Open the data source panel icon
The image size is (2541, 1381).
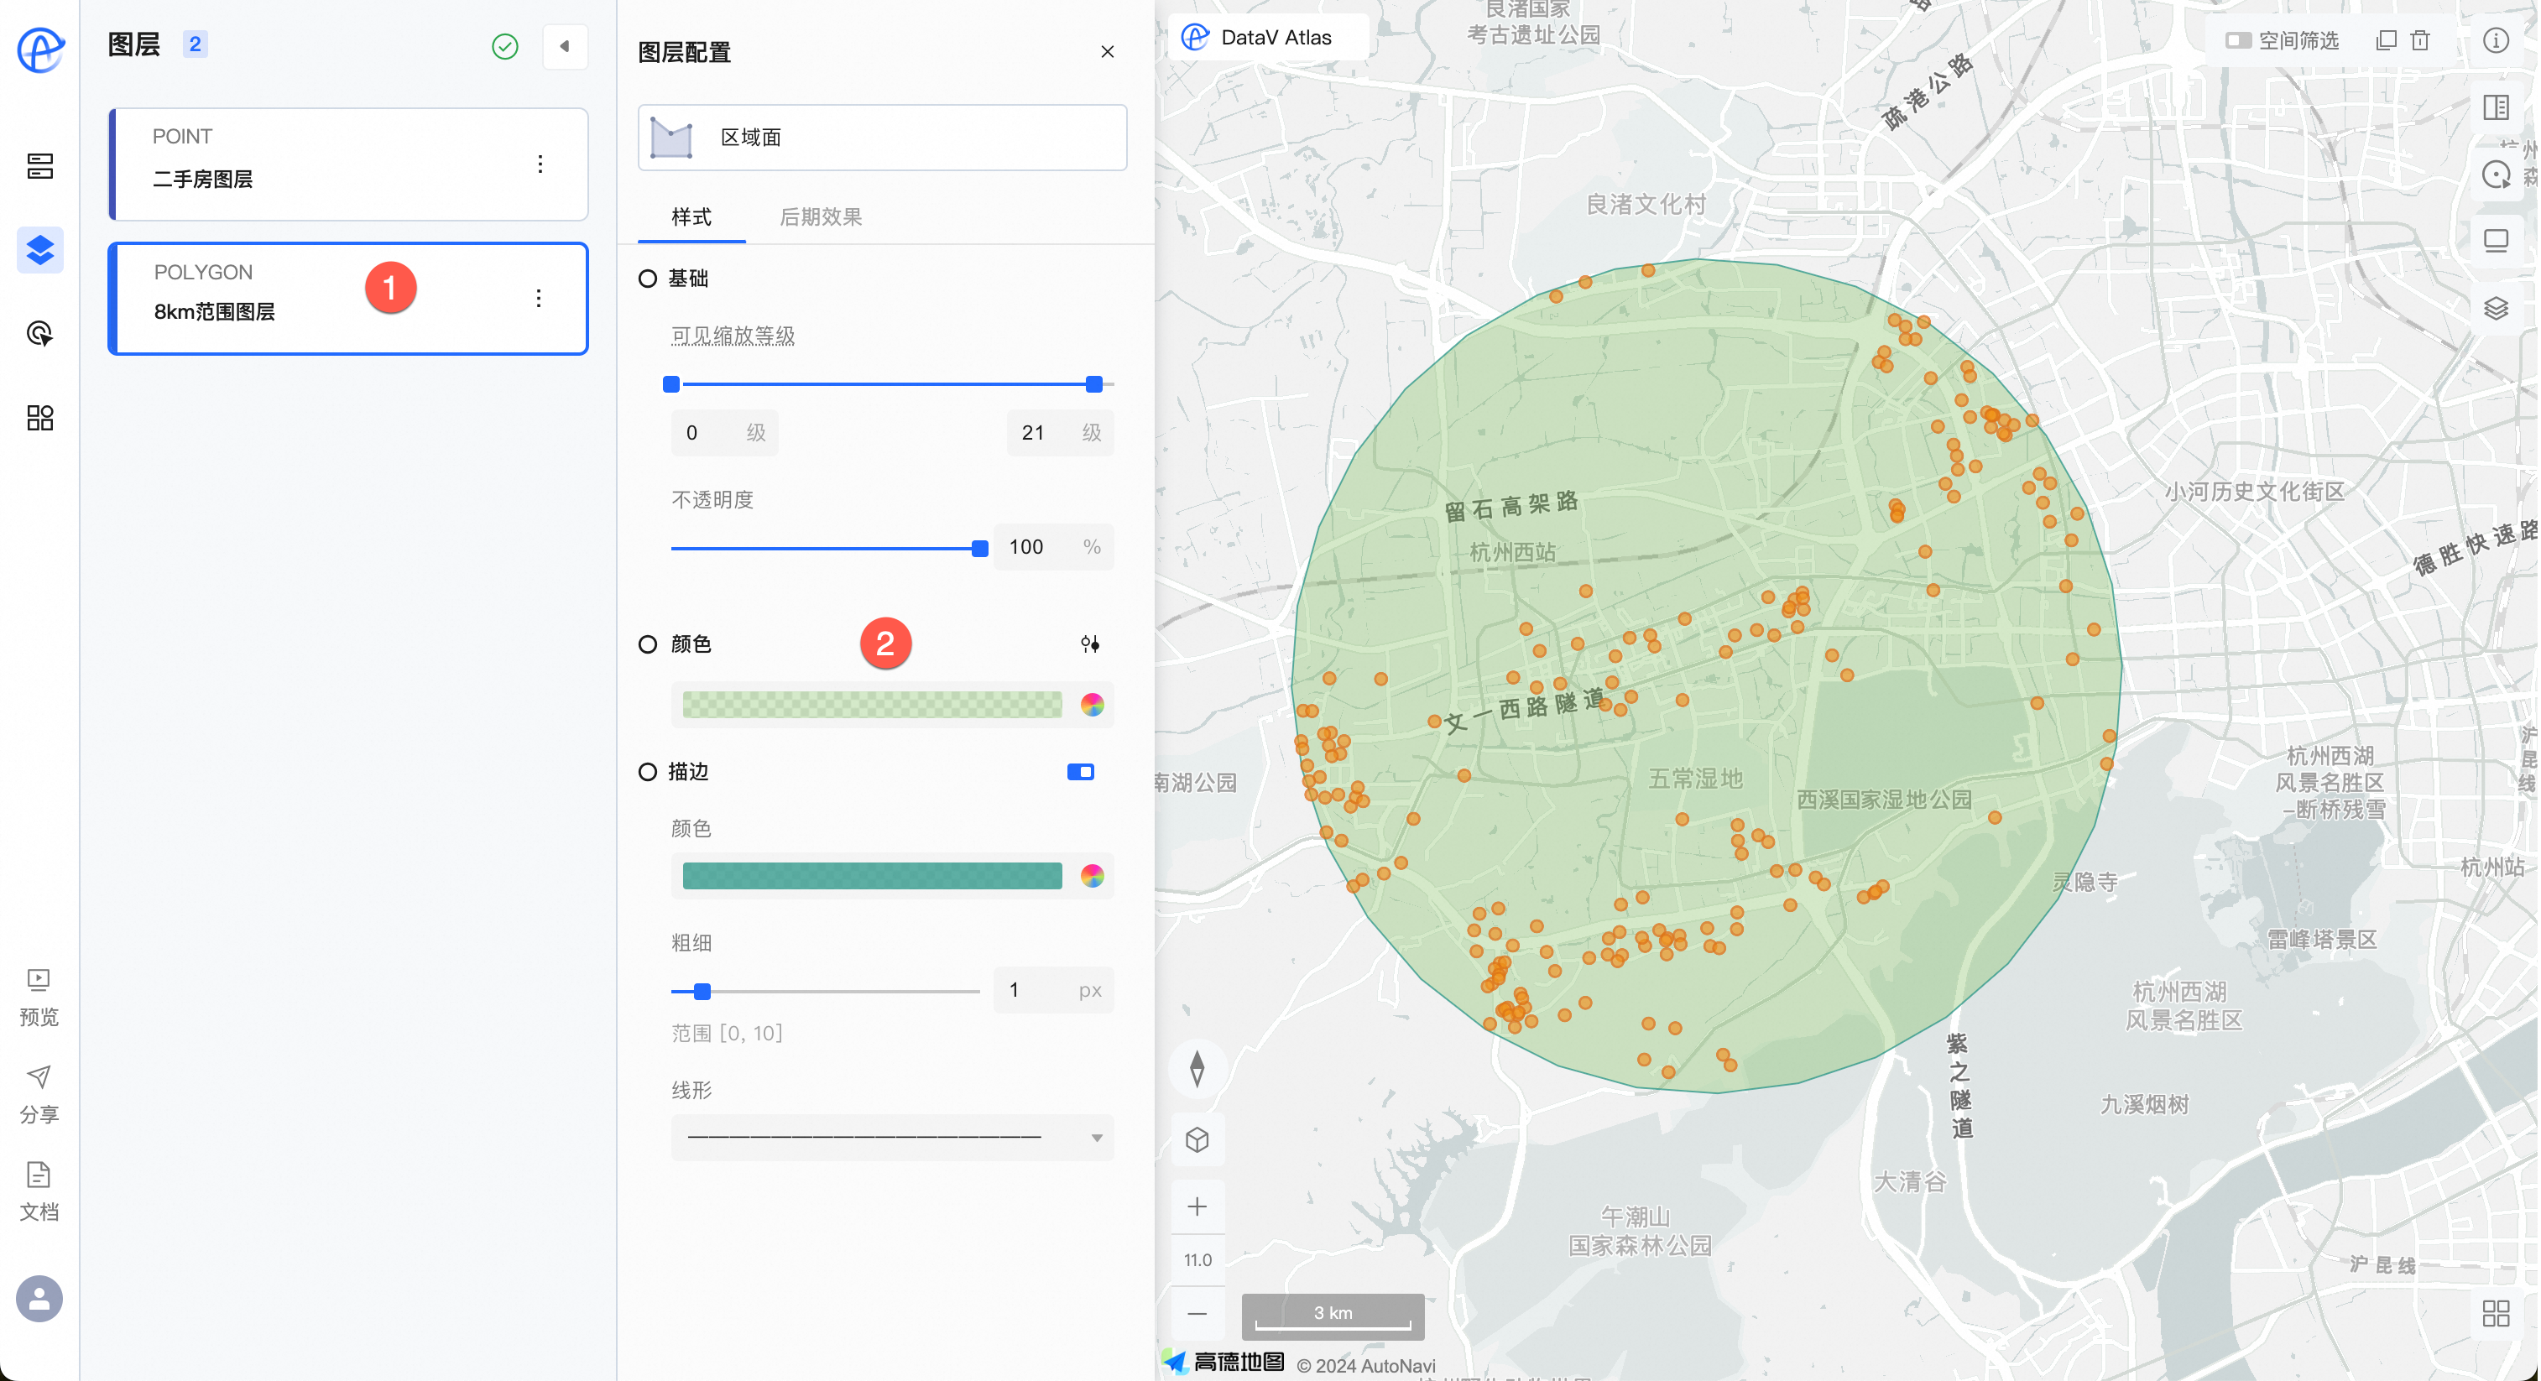click(40, 166)
